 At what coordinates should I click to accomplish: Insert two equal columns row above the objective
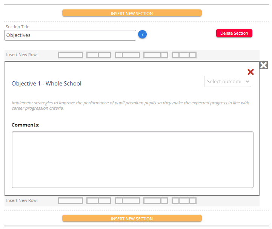point(99,55)
